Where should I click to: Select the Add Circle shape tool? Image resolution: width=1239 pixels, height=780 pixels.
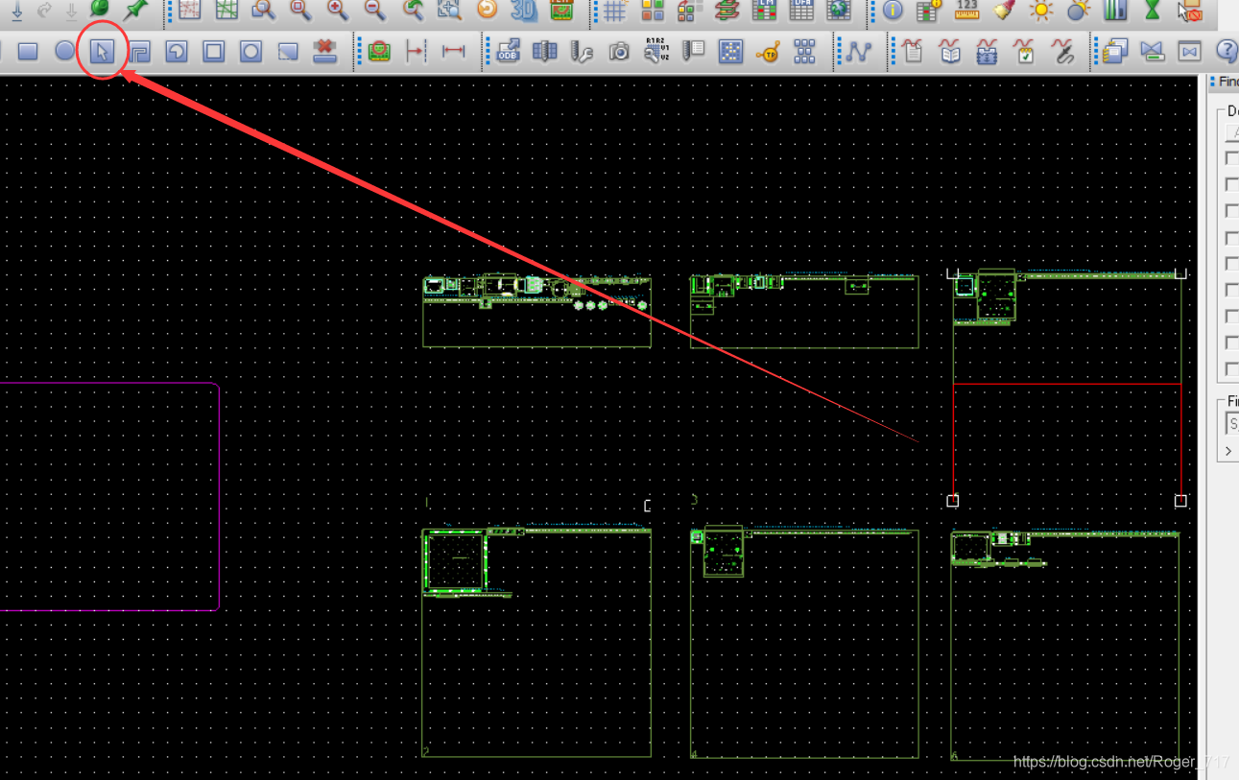click(x=64, y=51)
